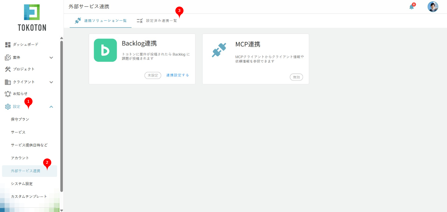This screenshot has height=212, width=447.
Task: Click the 連携設定する link
Action: (178, 75)
